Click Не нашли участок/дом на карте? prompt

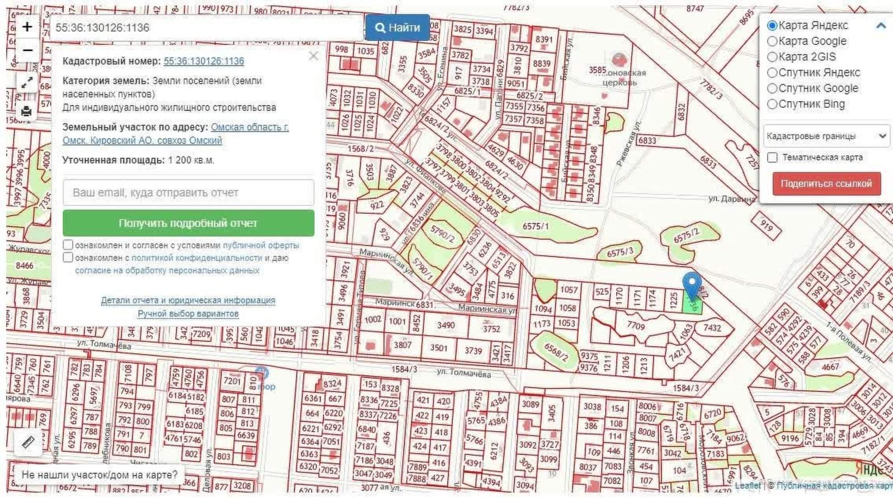(100, 475)
